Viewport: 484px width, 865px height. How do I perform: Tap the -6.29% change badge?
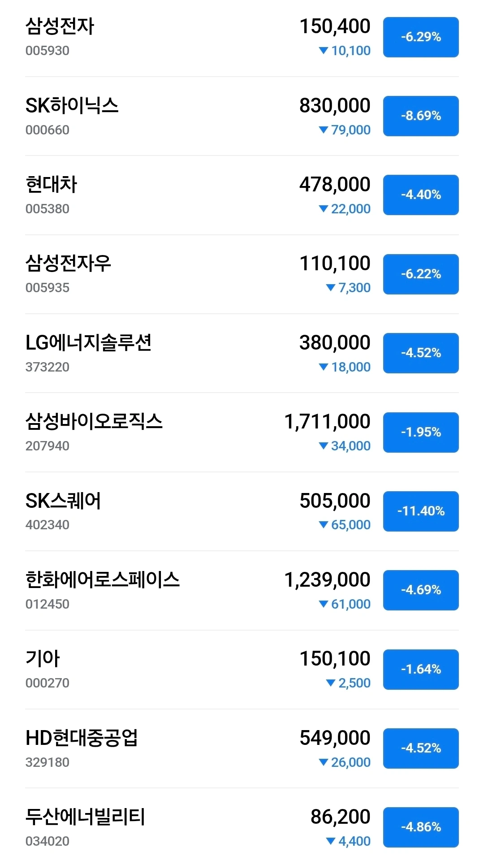pyautogui.click(x=420, y=37)
